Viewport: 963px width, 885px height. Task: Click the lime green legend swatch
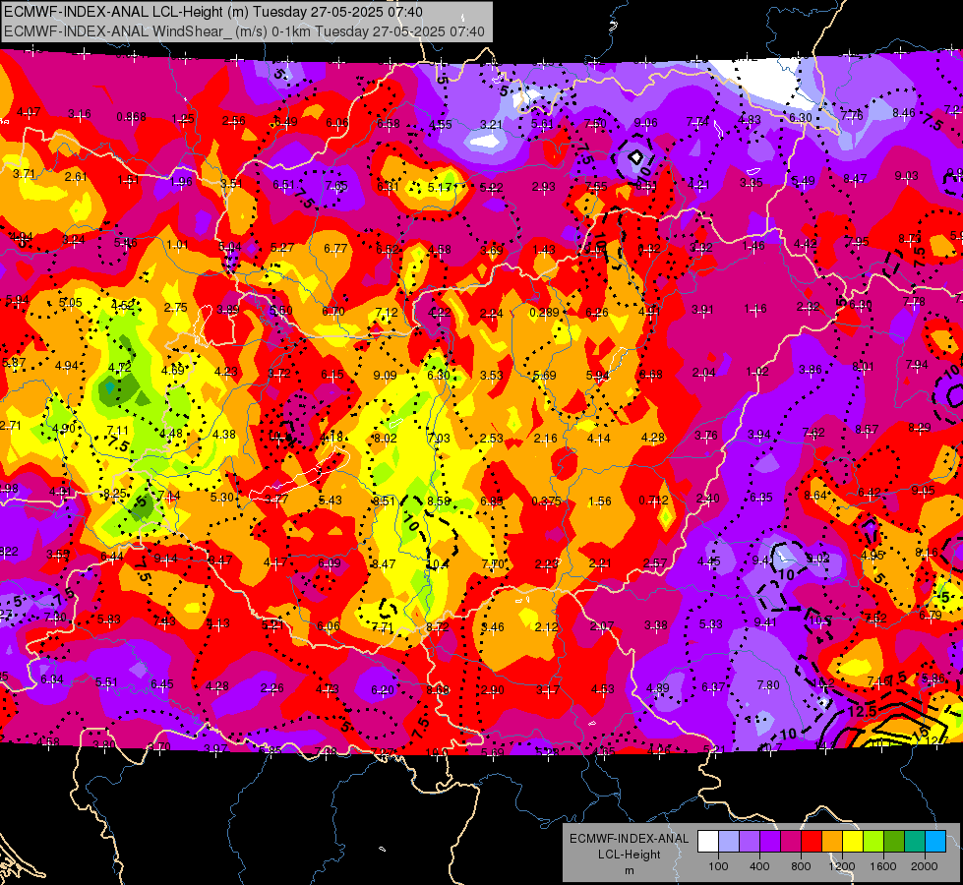[873, 842]
